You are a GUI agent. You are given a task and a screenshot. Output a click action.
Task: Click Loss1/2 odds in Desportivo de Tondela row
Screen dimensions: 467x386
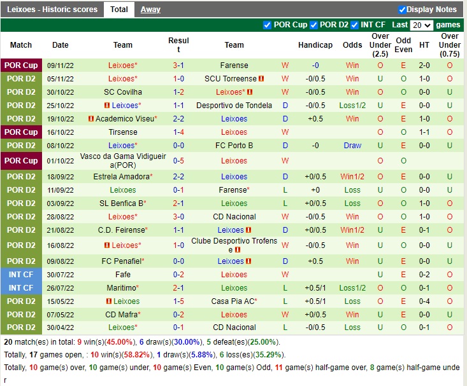(352, 106)
